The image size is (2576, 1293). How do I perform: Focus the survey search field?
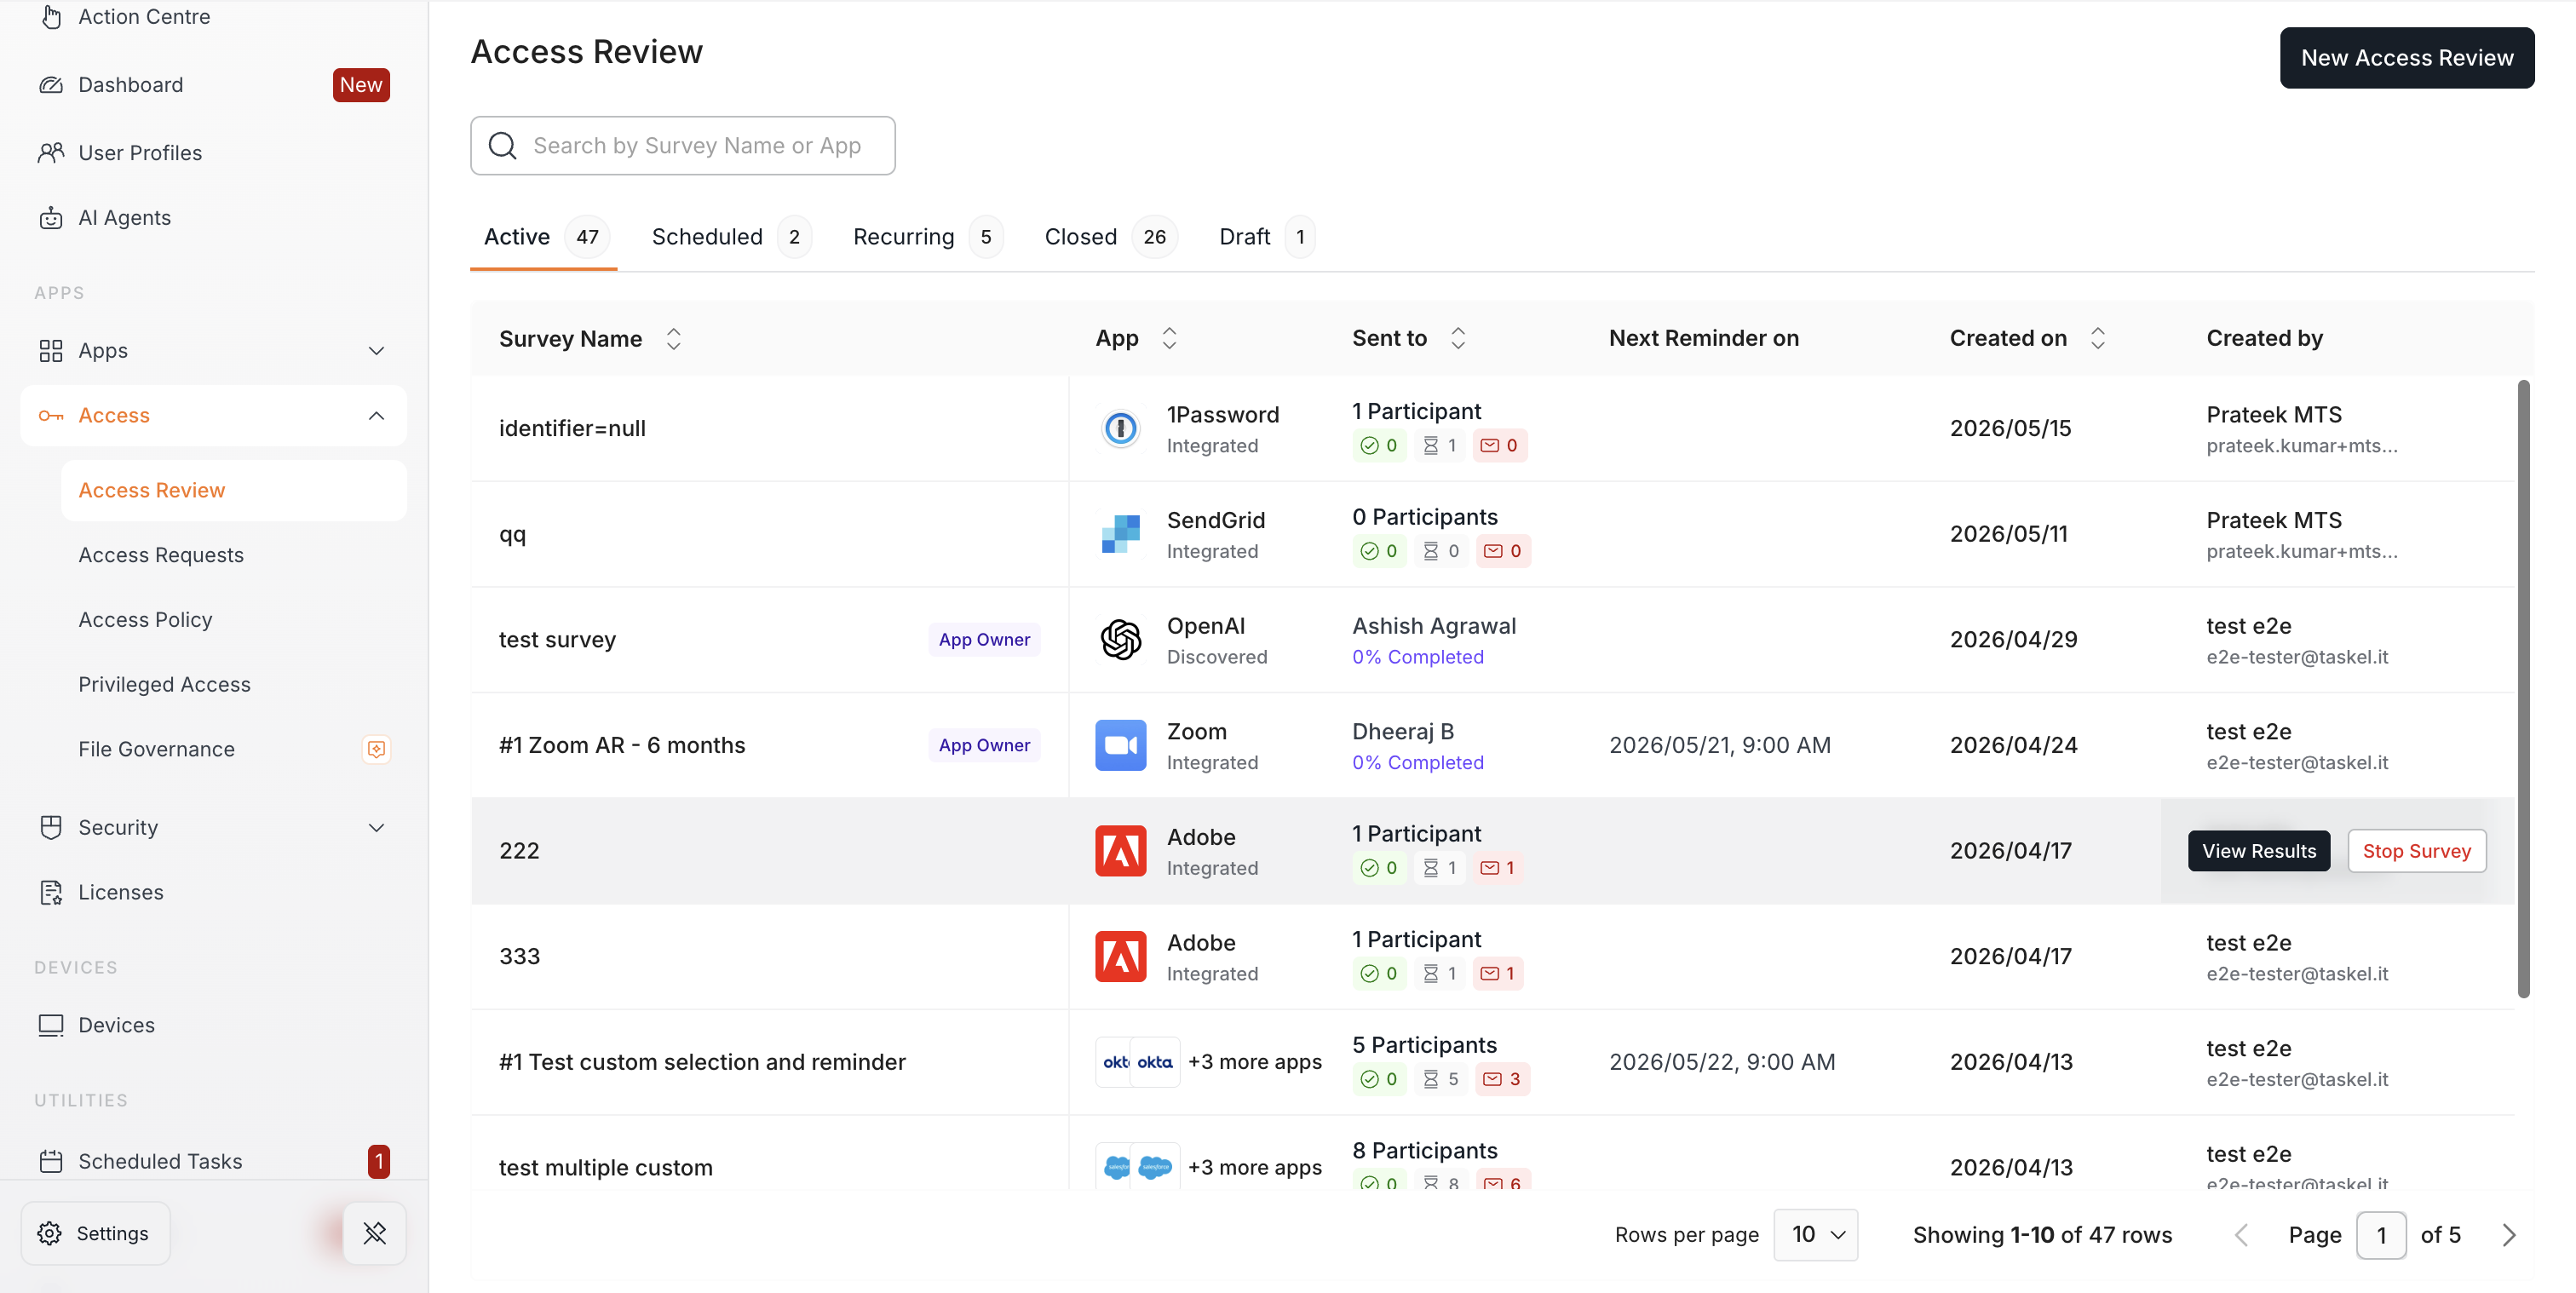coord(682,146)
